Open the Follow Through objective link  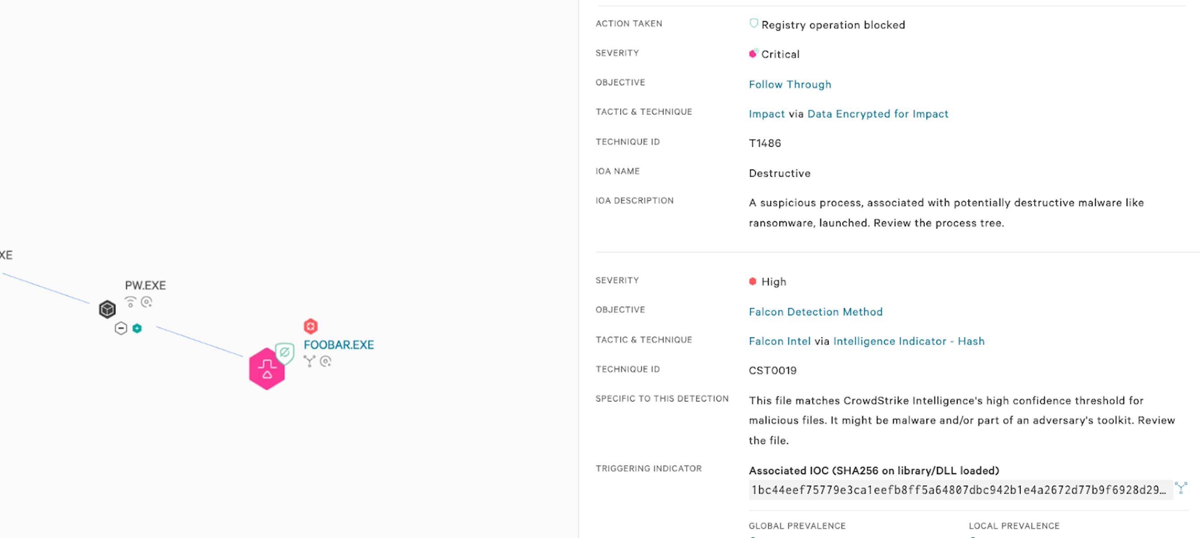790,84
